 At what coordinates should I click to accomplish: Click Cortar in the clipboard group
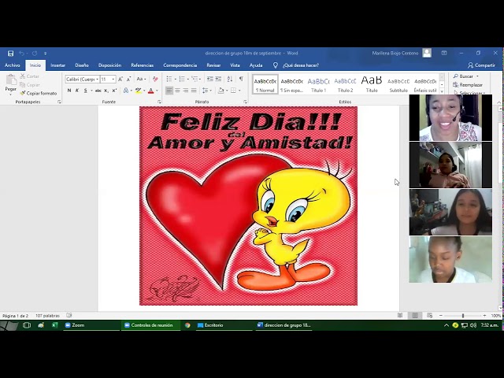30,76
